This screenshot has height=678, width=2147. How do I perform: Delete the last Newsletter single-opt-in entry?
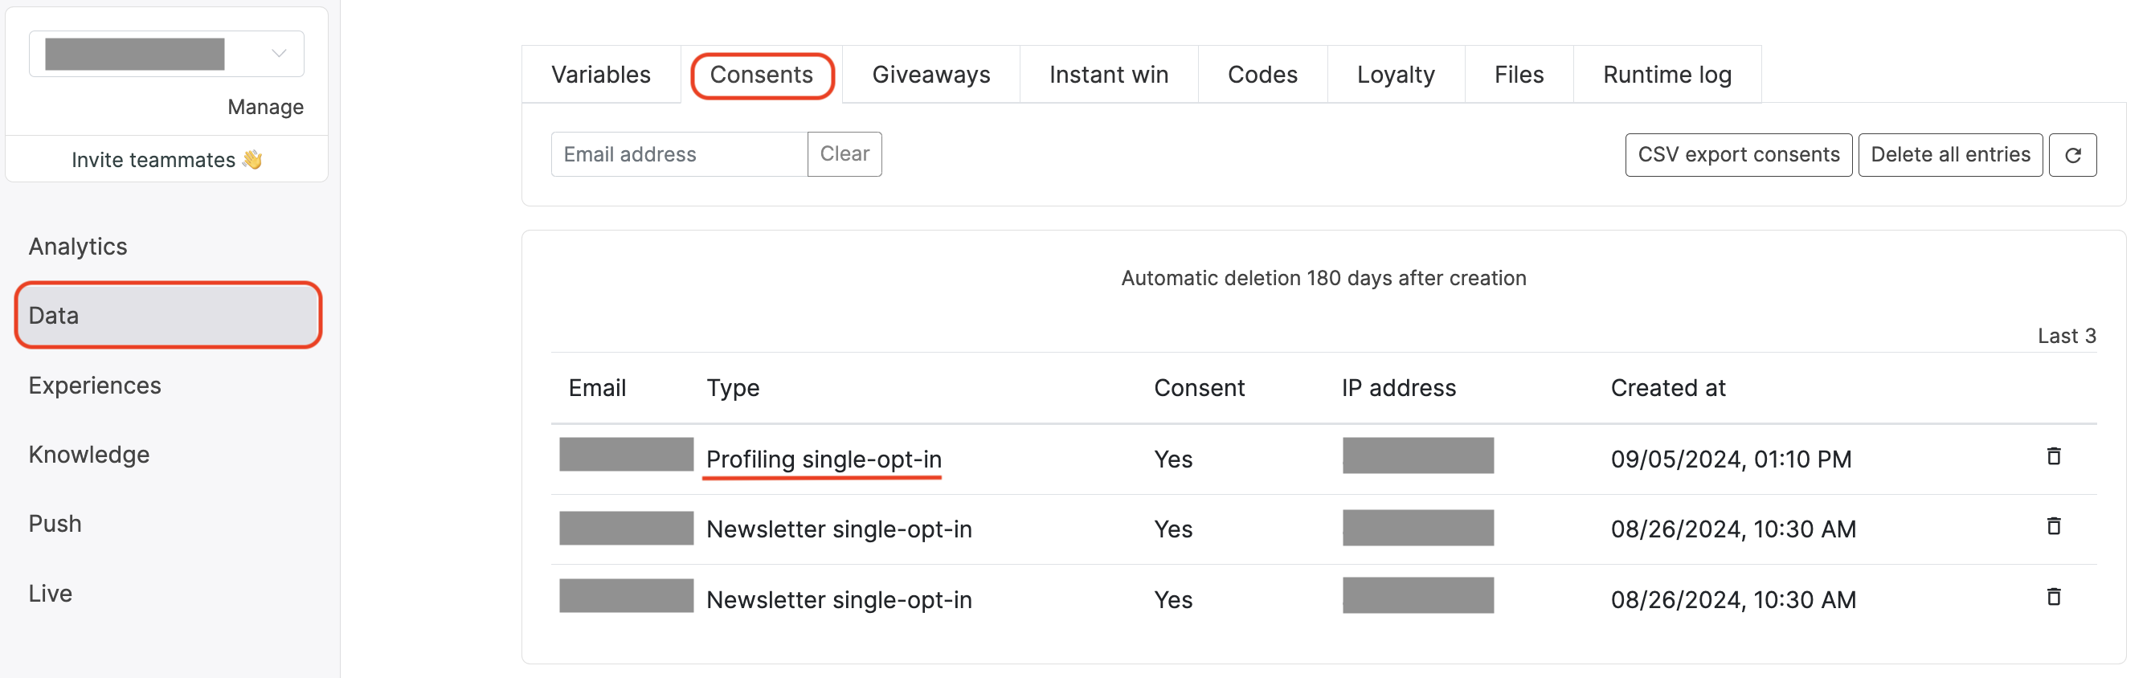(x=2054, y=597)
